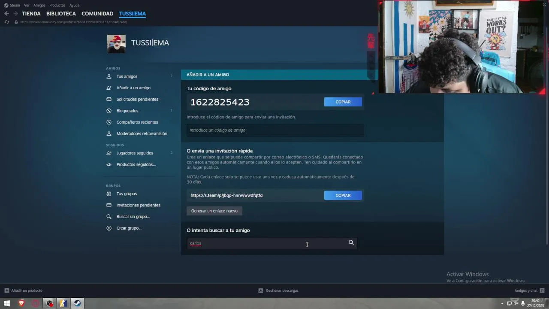Screen dimensions: 549x309
Task: Click the steamcommunity URL in the address bar
Action: pyautogui.click(x=73, y=22)
